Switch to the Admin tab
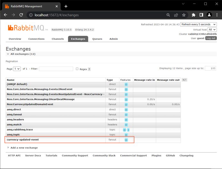This screenshot has width=222, height=169. click(113, 39)
